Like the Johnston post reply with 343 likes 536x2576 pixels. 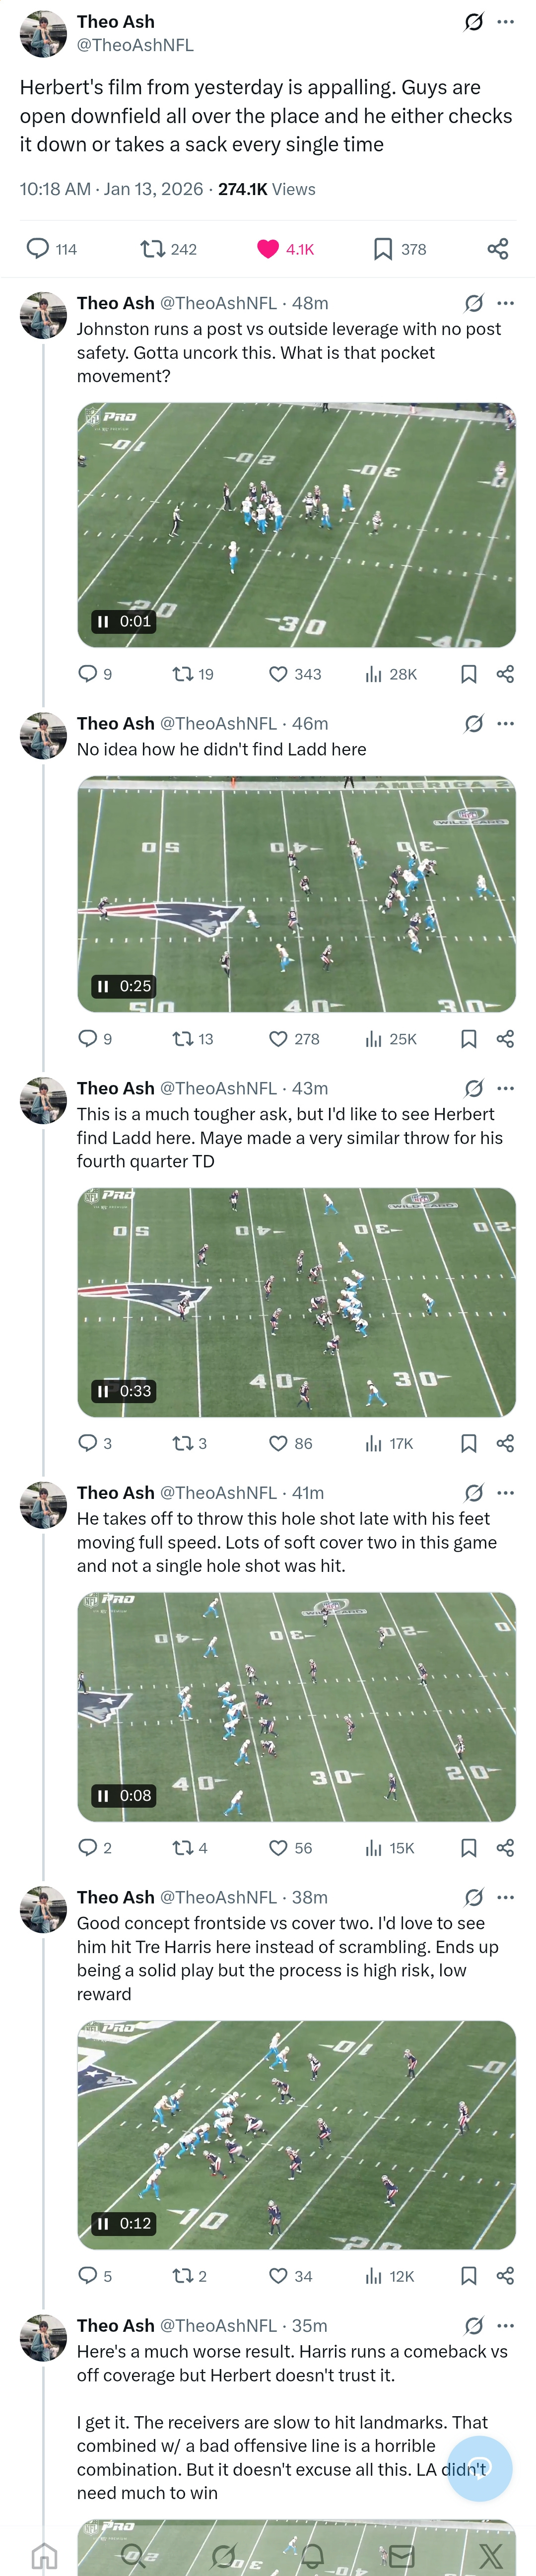pos(279,675)
